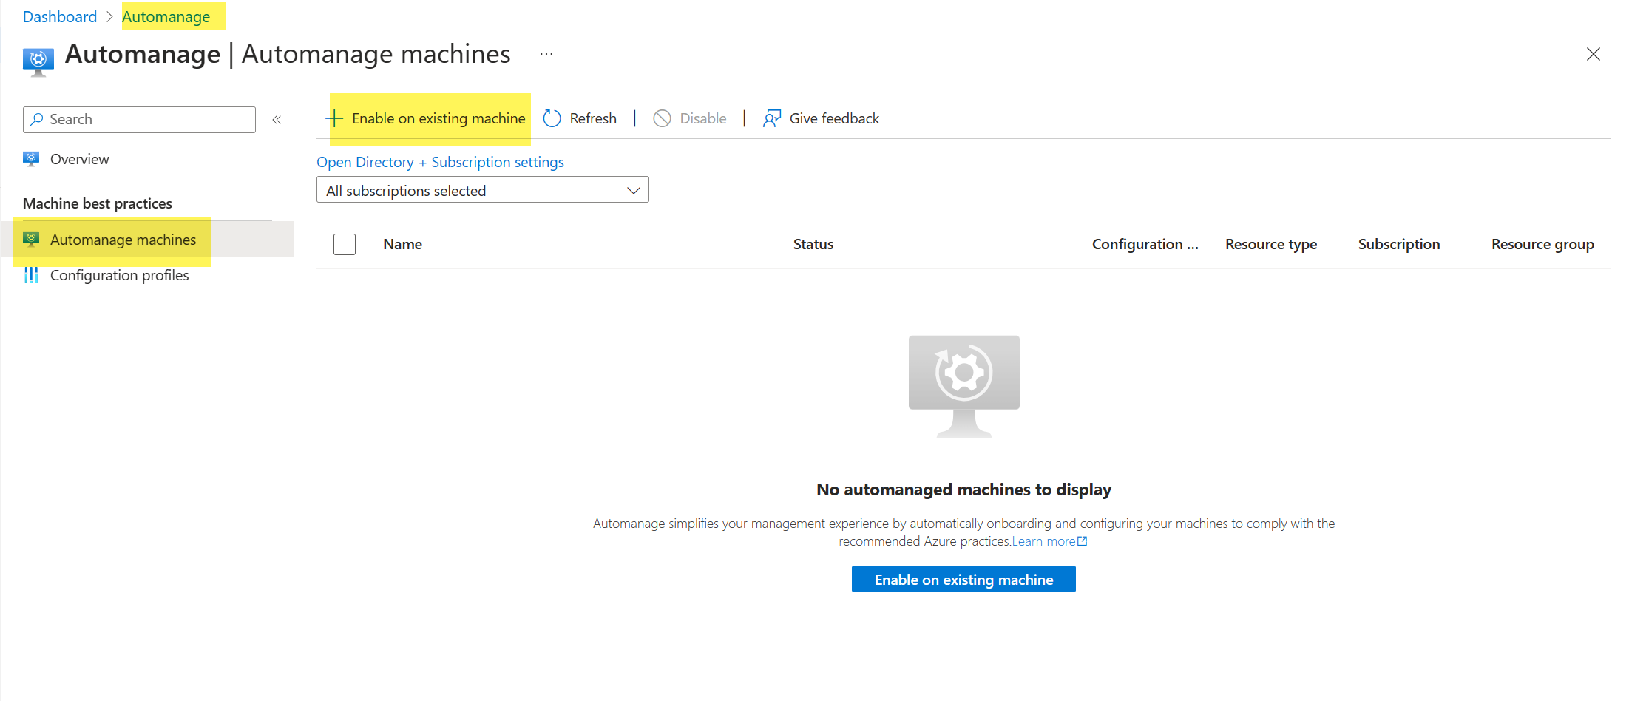Viewport: 1629px width, 701px height.
Task: Click the Overview monitor icon
Action: 31,159
